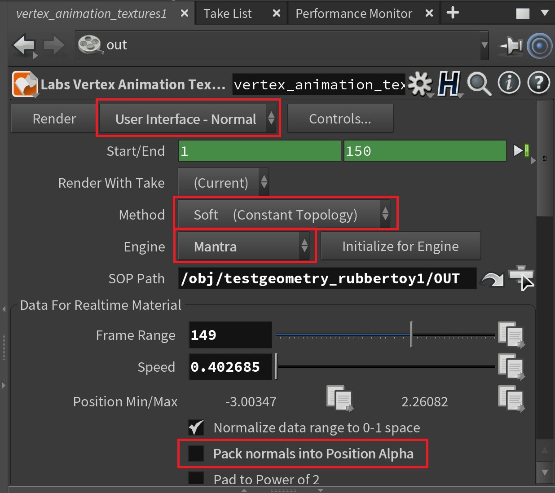Viewport: 555px width, 493px height.
Task: Open node help with the question mark icon
Action: [x=538, y=83]
